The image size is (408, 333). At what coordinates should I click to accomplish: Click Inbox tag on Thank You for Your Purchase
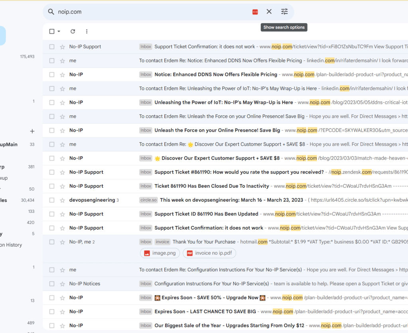(146, 242)
